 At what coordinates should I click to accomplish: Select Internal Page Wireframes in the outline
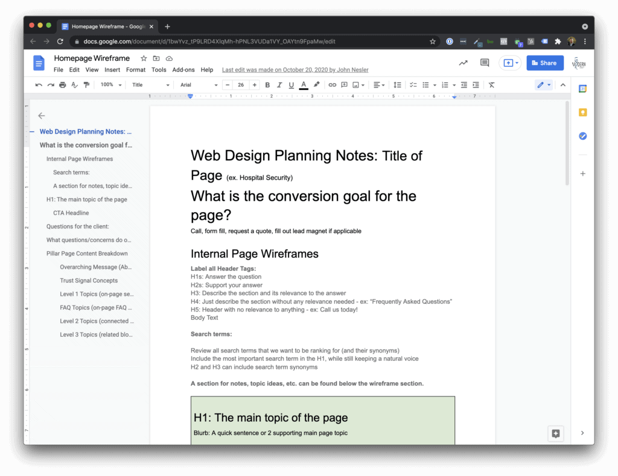(x=78, y=158)
